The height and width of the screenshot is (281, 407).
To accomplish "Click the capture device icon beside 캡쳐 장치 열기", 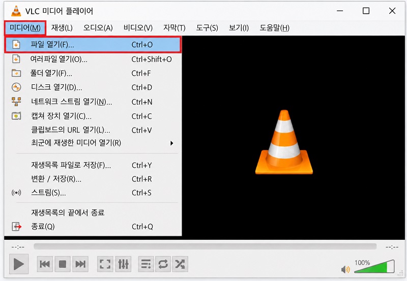I will click(x=16, y=116).
